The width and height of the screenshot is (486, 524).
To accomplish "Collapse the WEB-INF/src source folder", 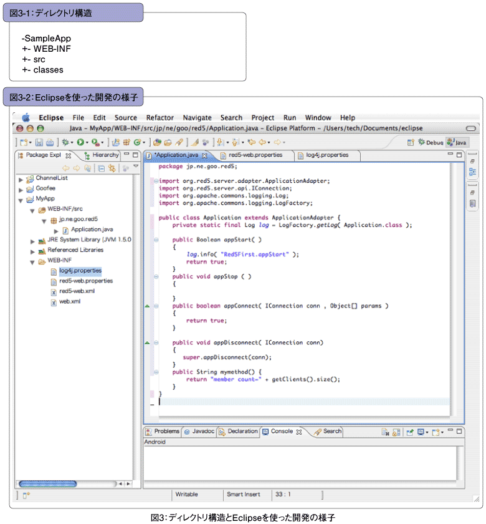I will (32, 211).
